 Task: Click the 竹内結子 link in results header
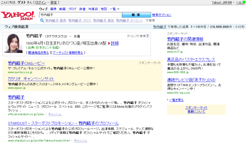(160, 27)
